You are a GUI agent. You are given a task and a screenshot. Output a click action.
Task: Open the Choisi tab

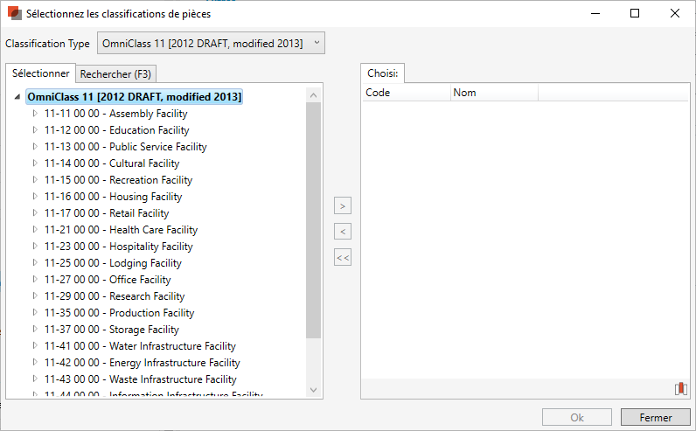pyautogui.click(x=381, y=74)
